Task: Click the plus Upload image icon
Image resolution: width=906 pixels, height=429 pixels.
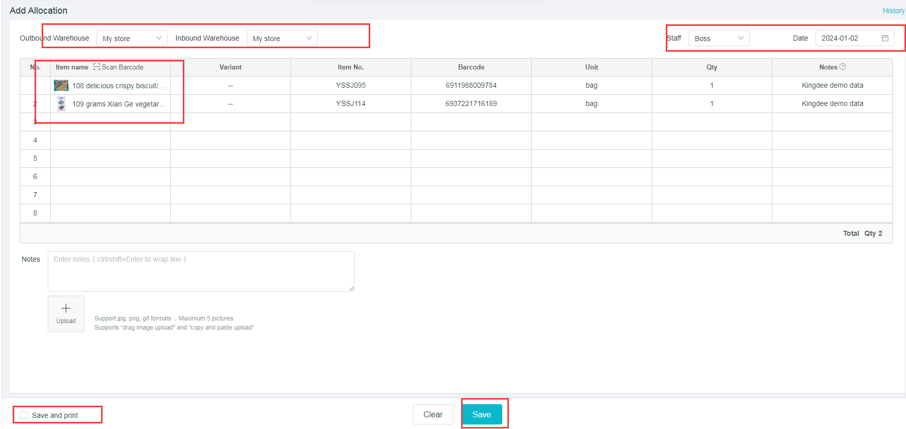Action: [66, 309]
